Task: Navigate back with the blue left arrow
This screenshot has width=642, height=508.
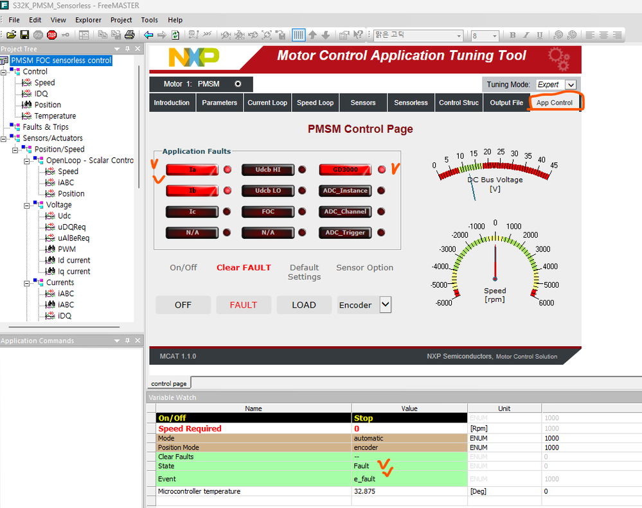Action: point(148,35)
